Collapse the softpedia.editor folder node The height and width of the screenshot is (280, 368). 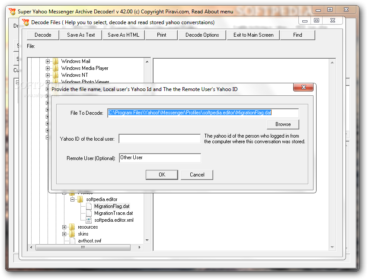[x=73, y=199]
